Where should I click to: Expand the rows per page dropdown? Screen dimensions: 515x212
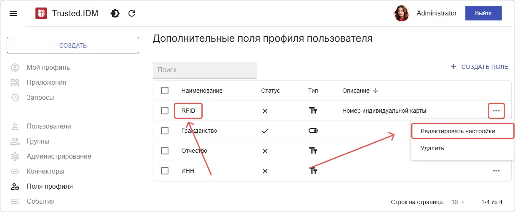[x=458, y=202]
